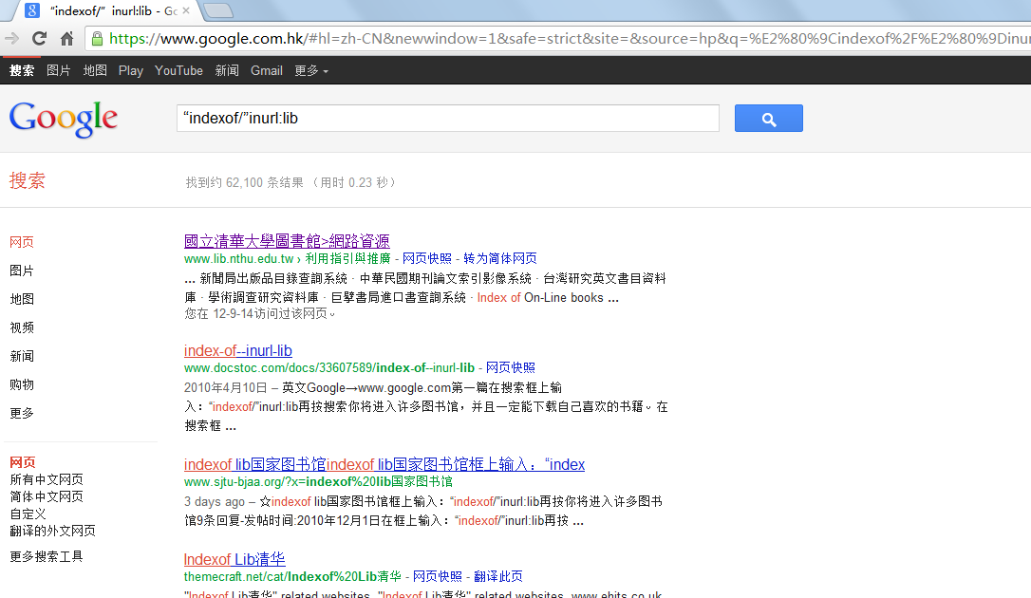Open 新闻 in the black top bar
Image resolution: width=1031 pixels, height=598 pixels.
[227, 70]
